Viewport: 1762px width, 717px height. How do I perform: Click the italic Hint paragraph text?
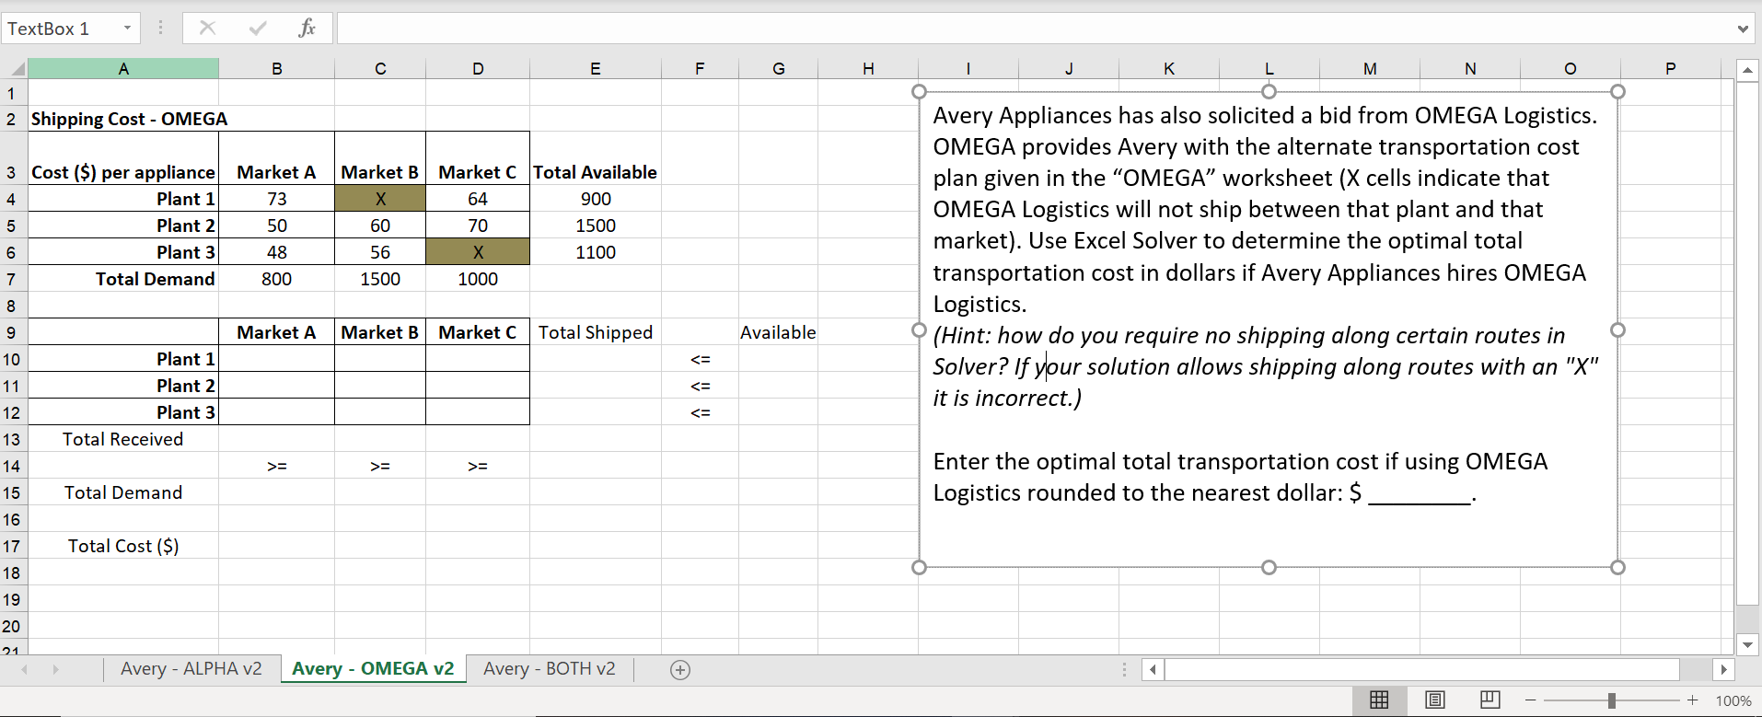coord(1266,366)
